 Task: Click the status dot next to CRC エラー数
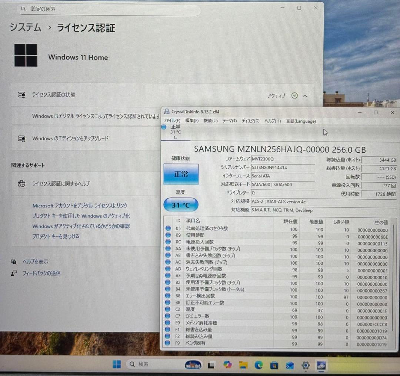coord(168,316)
